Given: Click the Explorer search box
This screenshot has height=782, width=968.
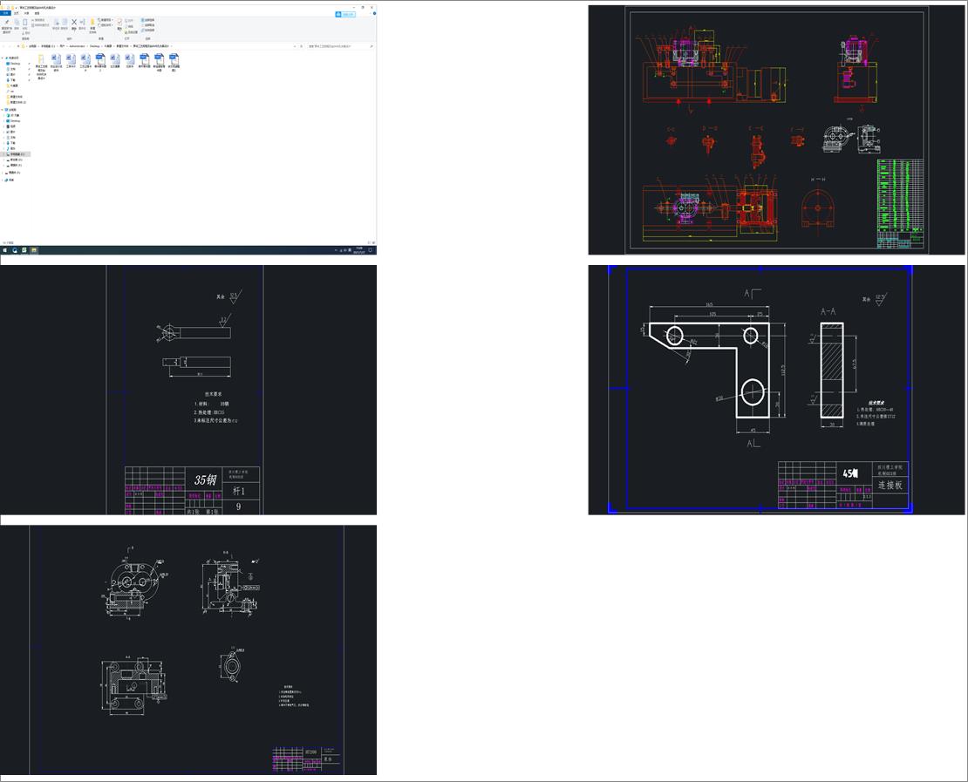Looking at the screenshot, I should [338, 46].
